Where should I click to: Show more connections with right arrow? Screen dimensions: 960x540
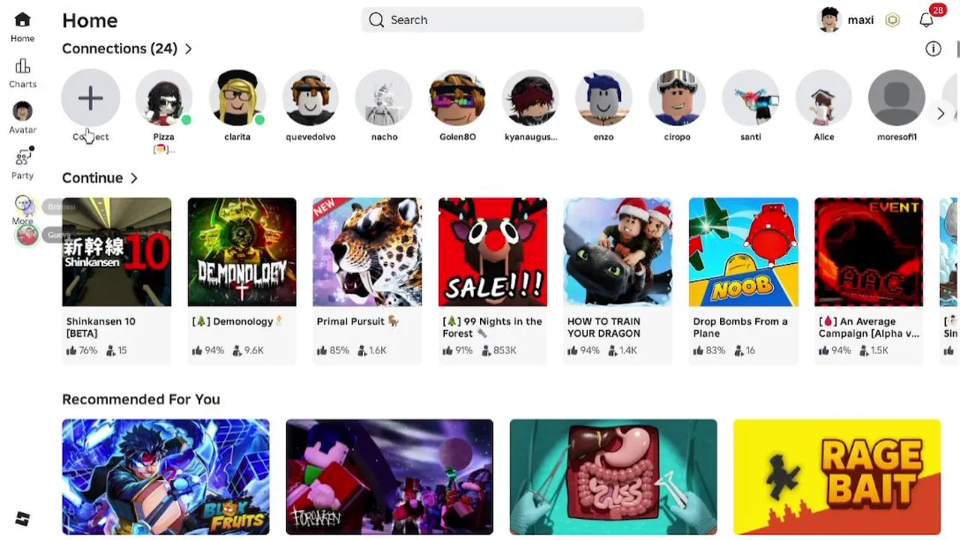pos(940,114)
